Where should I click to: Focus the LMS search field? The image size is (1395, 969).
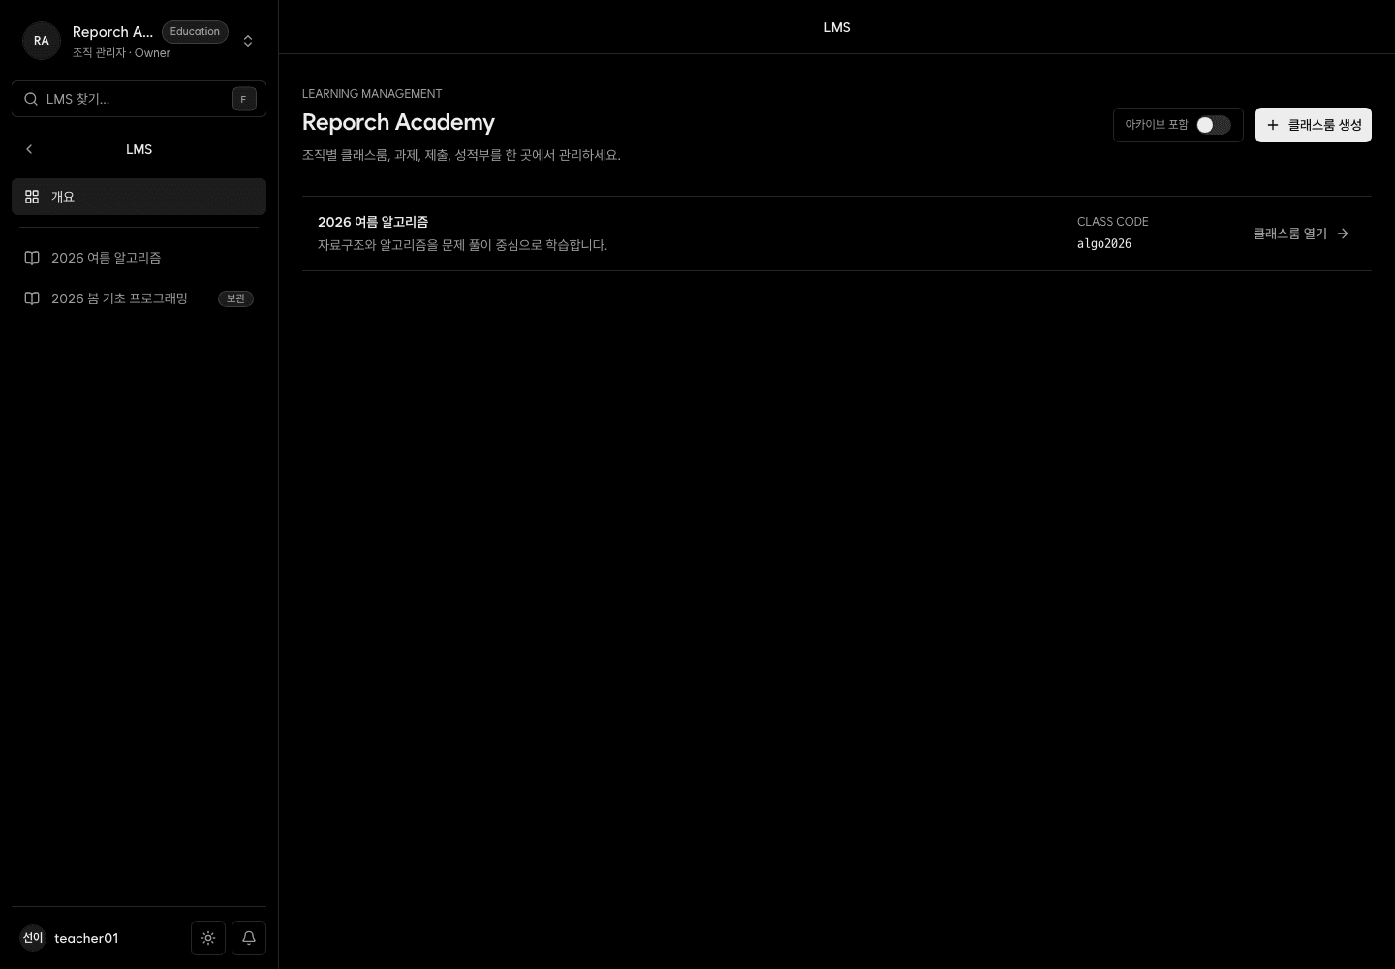(x=139, y=99)
